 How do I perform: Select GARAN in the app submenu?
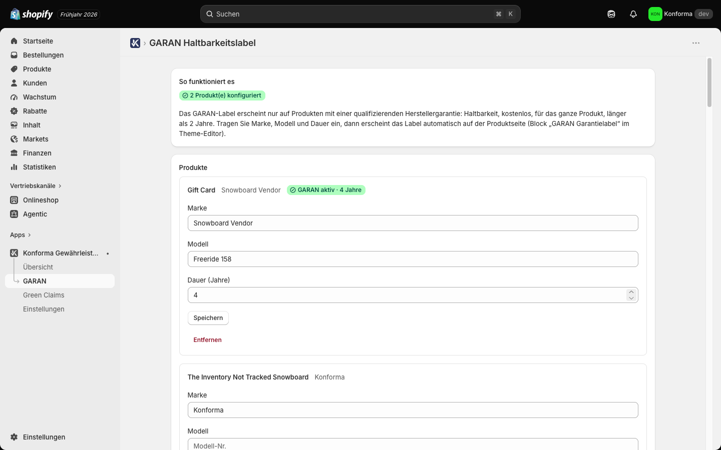click(60, 281)
